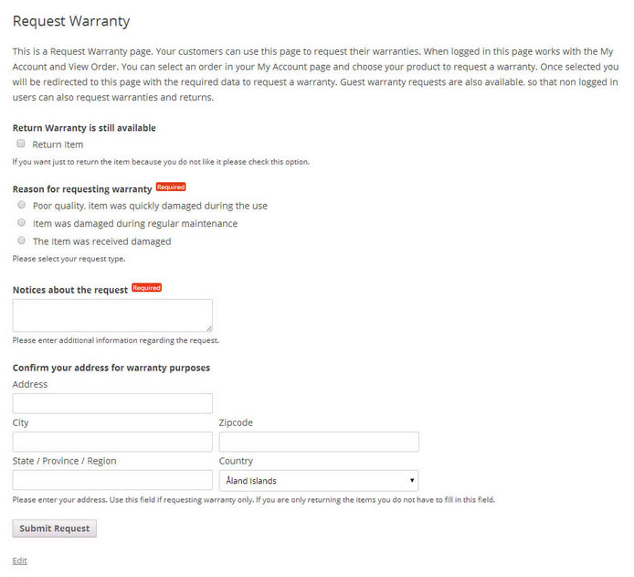Click the Required badge beside Notices about the request

(146, 288)
